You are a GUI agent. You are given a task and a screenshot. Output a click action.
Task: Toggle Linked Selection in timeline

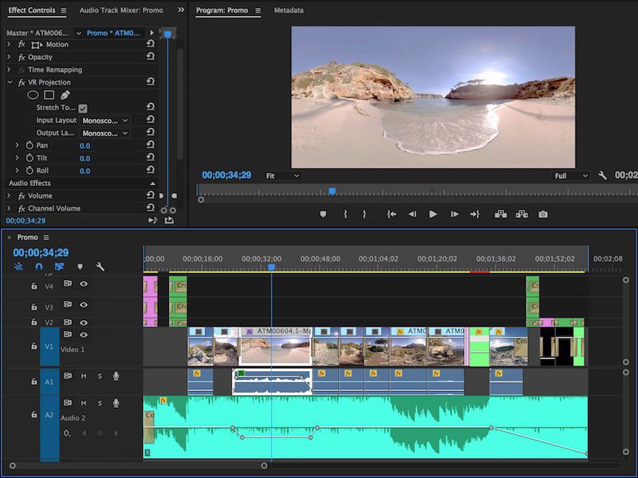(x=59, y=267)
